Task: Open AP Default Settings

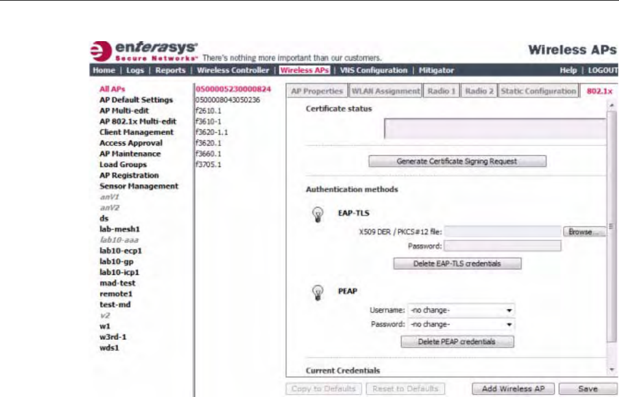Action: [136, 100]
